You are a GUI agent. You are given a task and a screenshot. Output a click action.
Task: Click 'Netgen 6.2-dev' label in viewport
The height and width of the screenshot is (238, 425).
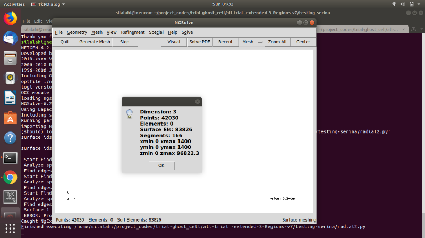(x=283, y=199)
